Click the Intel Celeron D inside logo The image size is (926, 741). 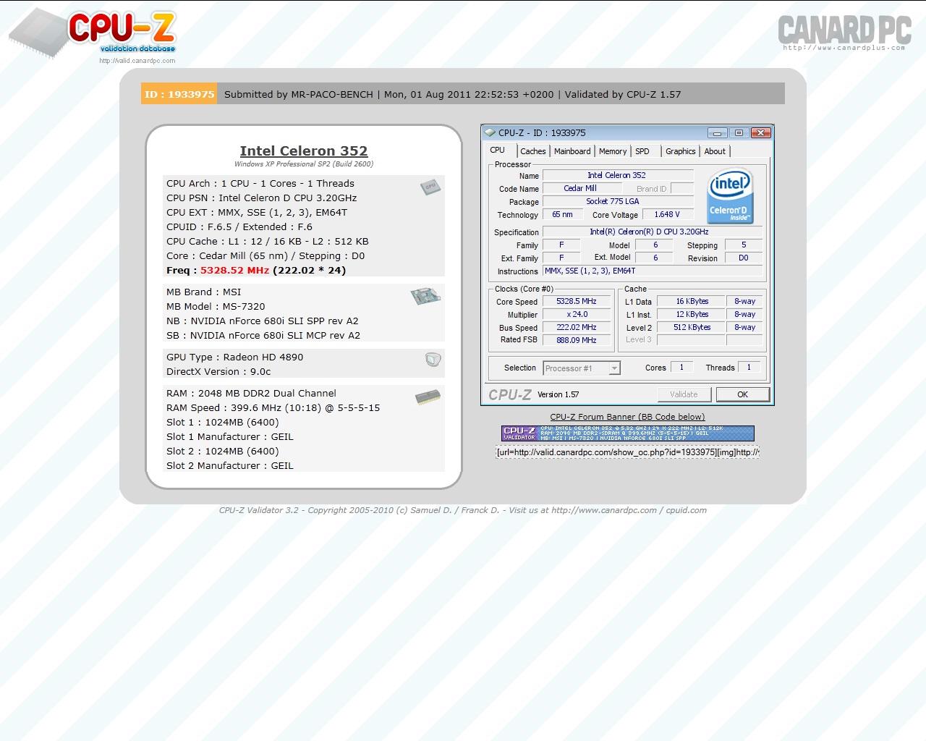(730, 195)
